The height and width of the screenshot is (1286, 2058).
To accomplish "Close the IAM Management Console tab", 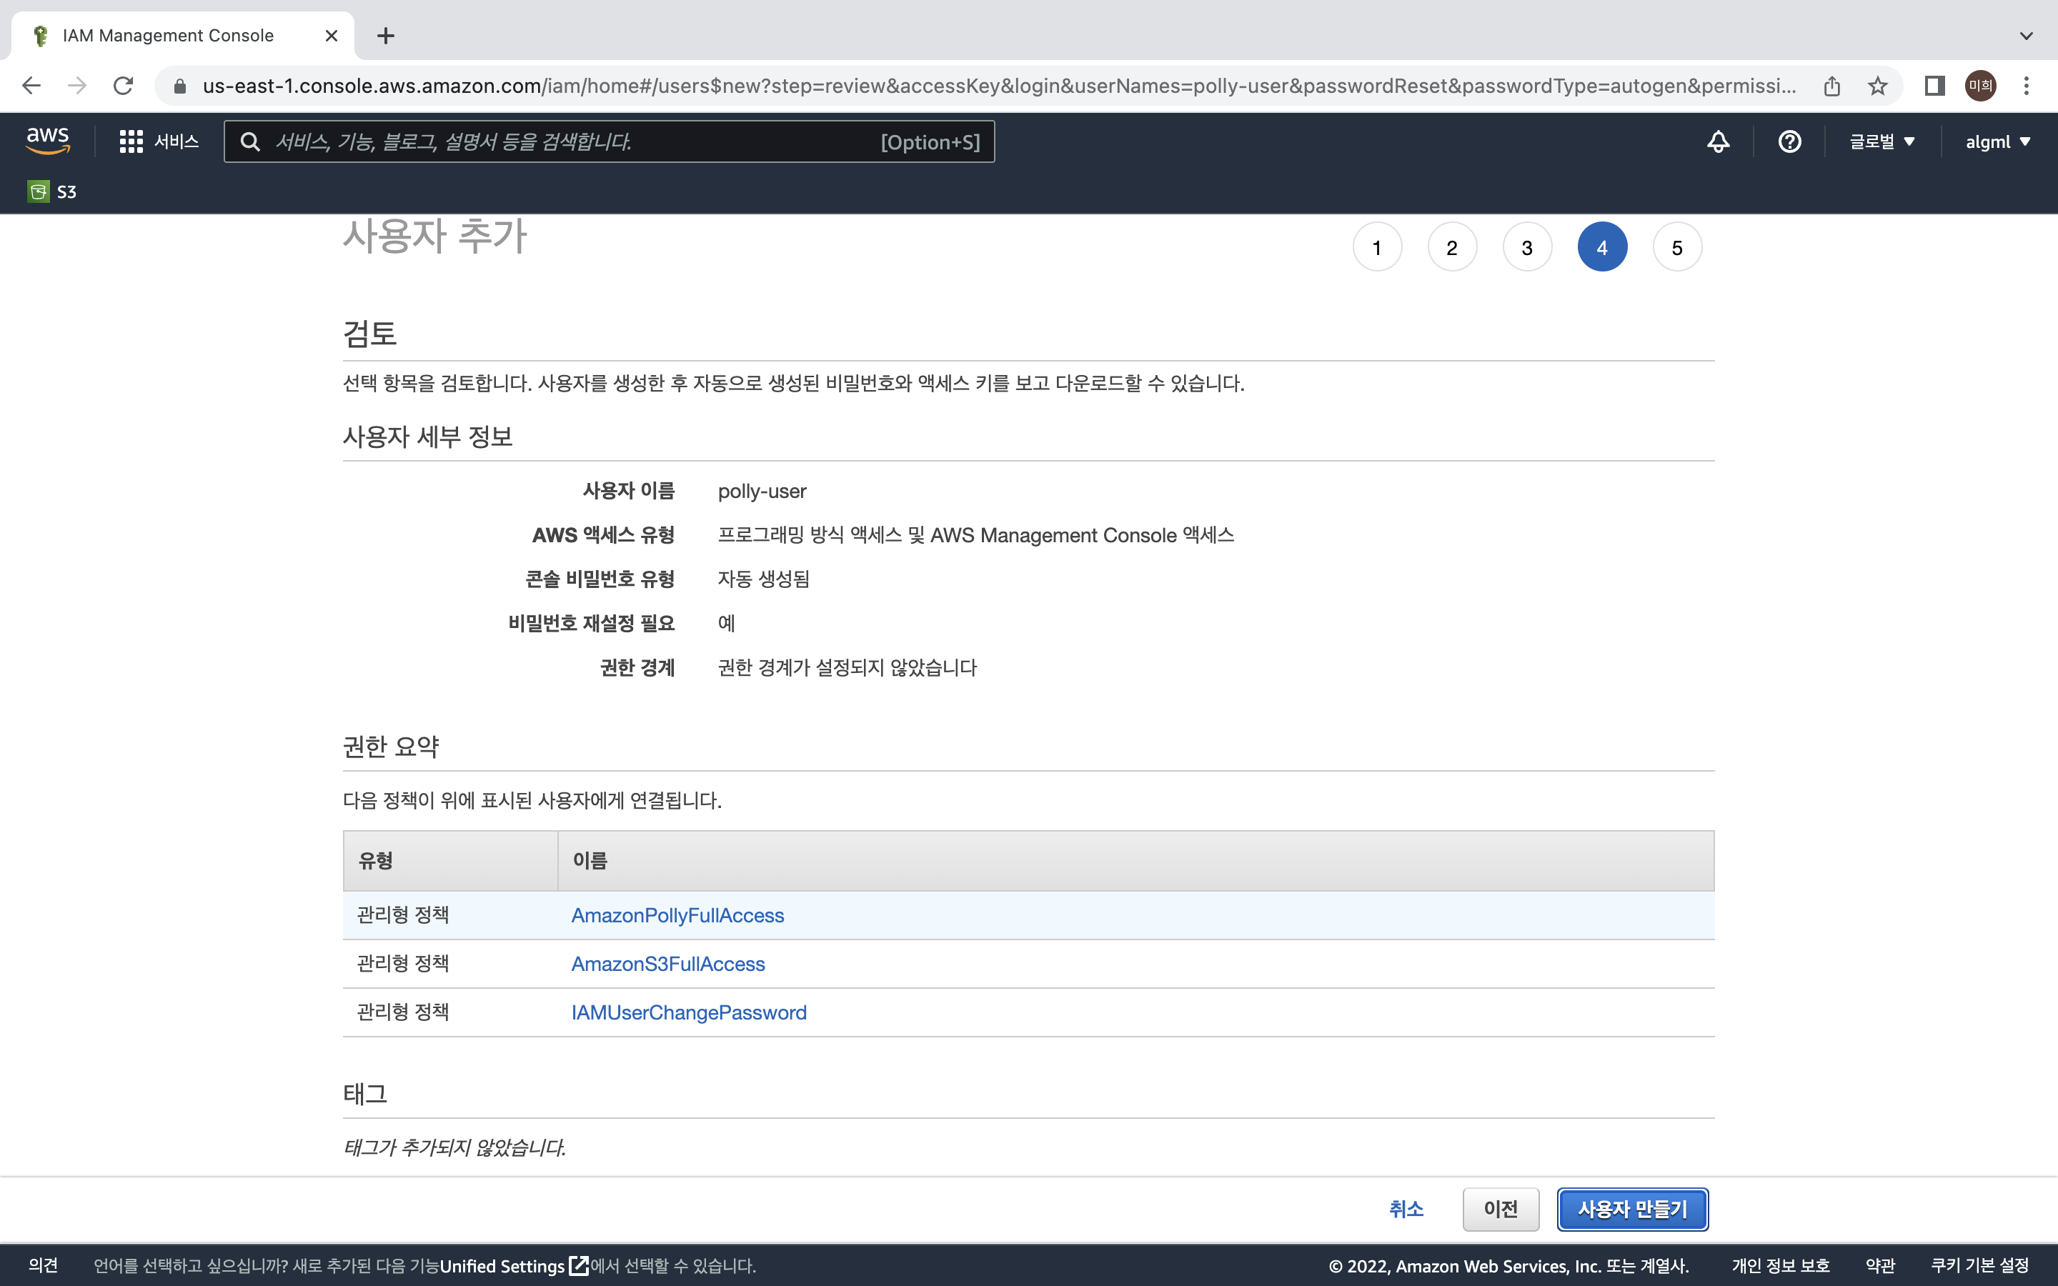I will pyautogui.click(x=332, y=36).
